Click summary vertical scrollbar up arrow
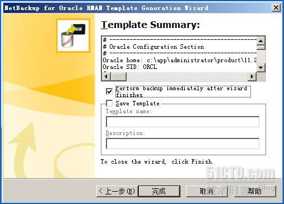Image resolution: width=284 pixels, height=204 pixels. coord(261,40)
